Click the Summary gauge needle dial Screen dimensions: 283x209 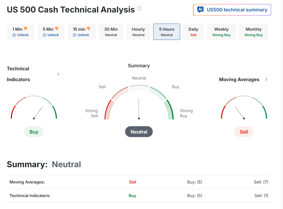tap(139, 109)
